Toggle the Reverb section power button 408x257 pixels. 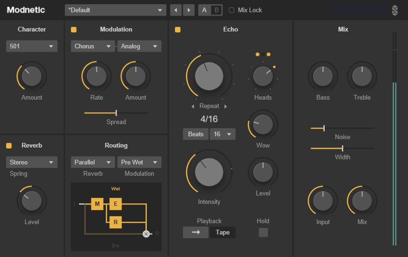point(9,146)
